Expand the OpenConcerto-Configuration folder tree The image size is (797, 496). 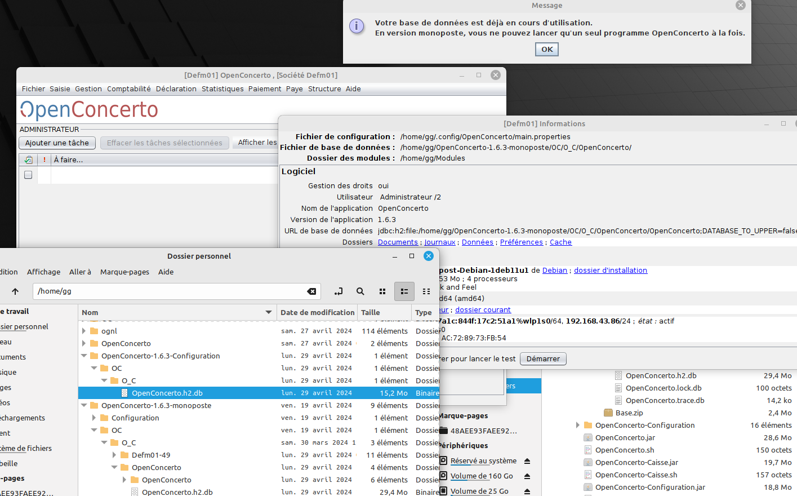[x=577, y=426]
